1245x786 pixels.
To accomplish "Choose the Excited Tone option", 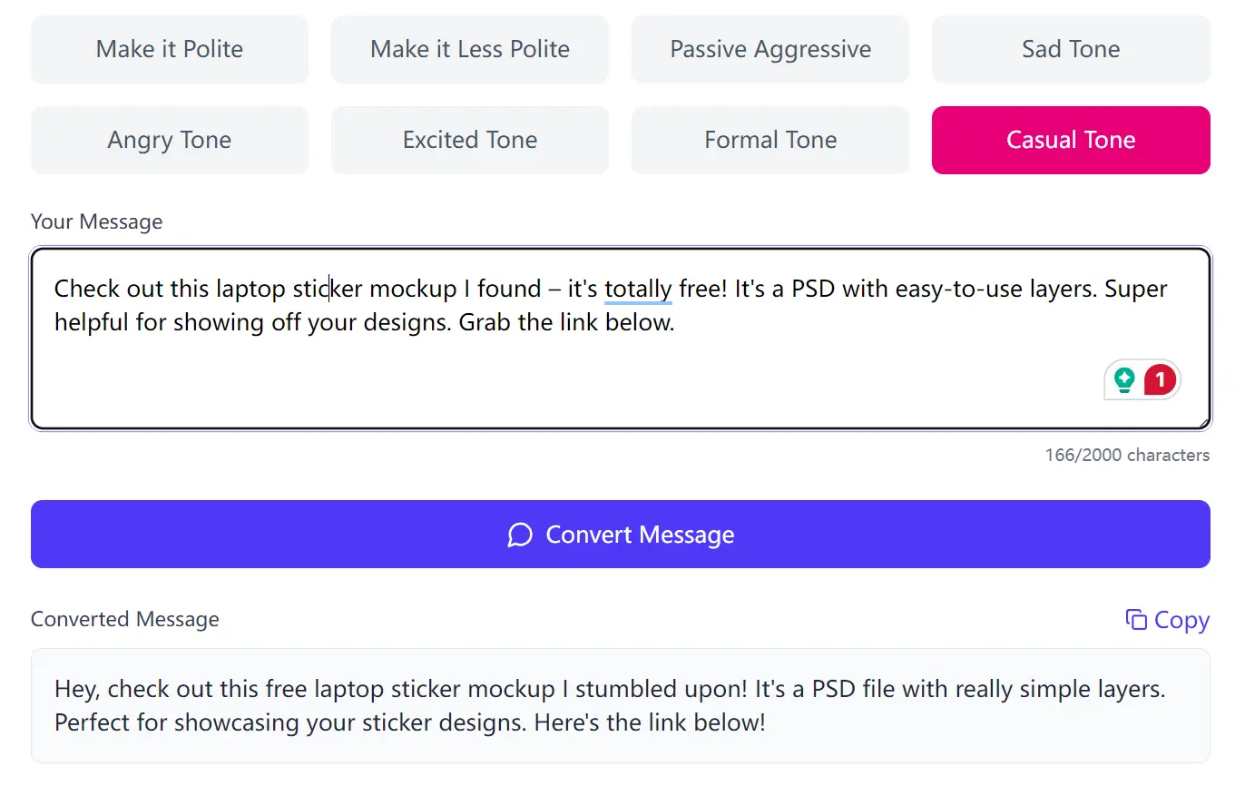I will [470, 140].
